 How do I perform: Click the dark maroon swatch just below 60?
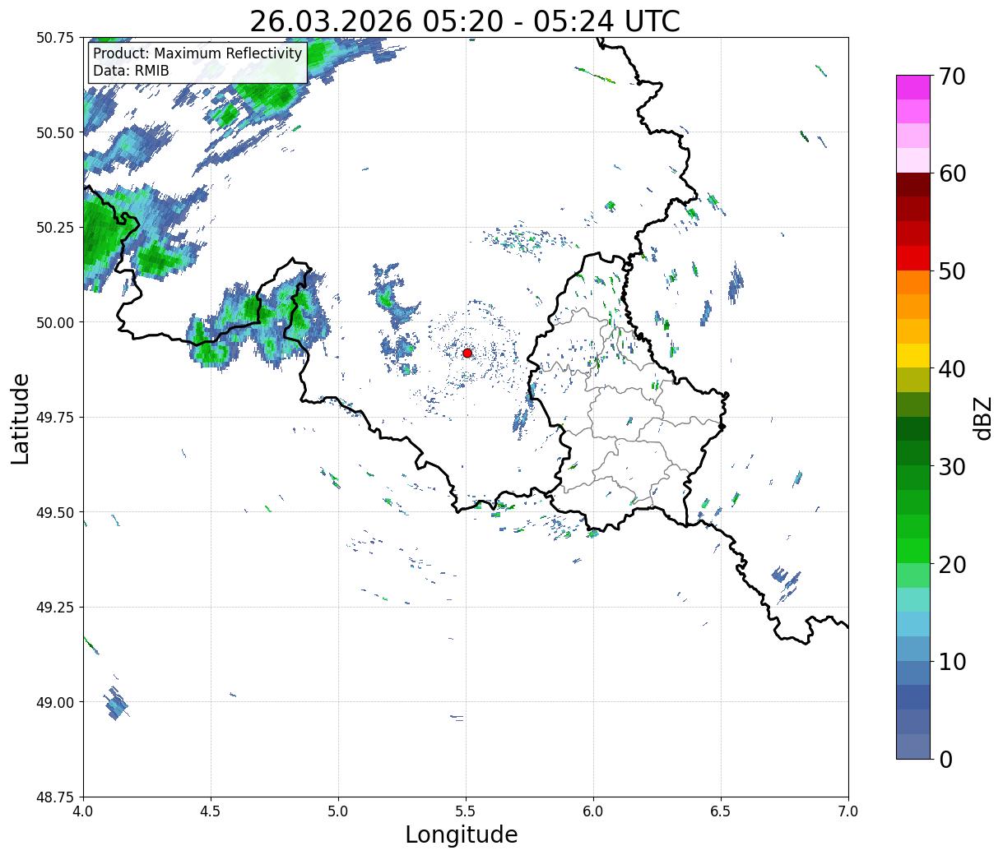(913, 185)
